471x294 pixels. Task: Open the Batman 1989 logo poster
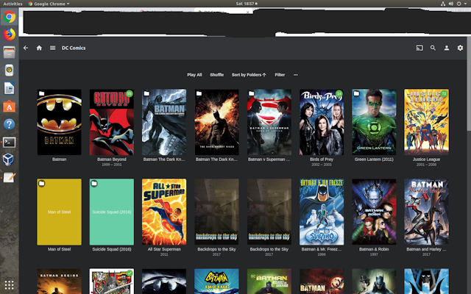59,122
